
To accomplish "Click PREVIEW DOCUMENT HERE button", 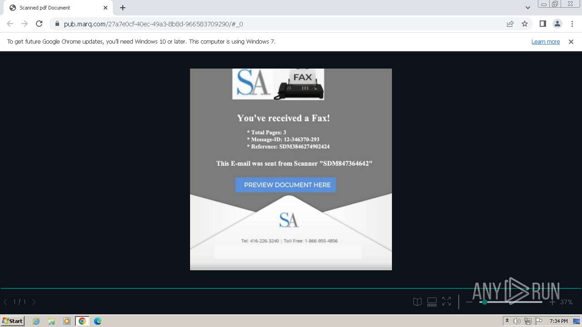I will pos(286,185).
